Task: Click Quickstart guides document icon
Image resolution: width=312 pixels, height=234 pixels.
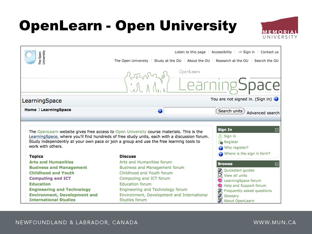Action: pyautogui.click(x=220, y=171)
